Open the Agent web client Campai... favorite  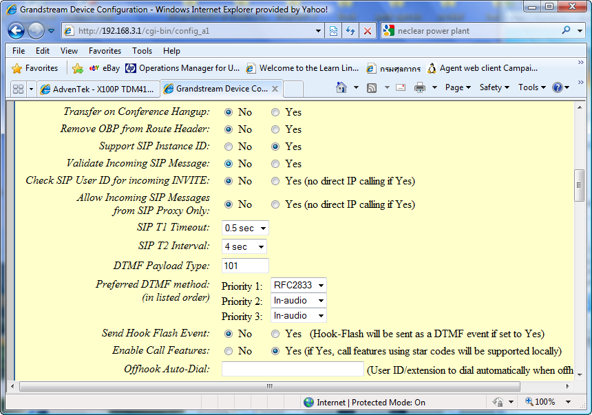[482, 68]
